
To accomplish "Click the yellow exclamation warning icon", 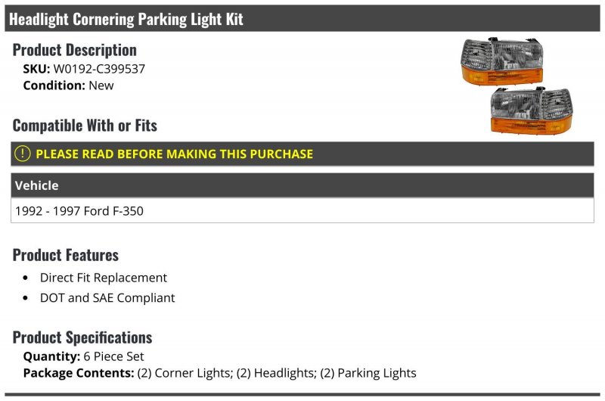I will click(x=23, y=154).
